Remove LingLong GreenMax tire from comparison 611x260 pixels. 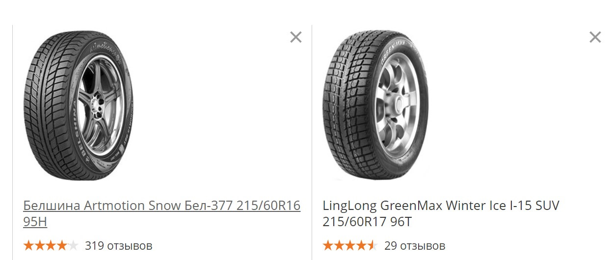595,37
